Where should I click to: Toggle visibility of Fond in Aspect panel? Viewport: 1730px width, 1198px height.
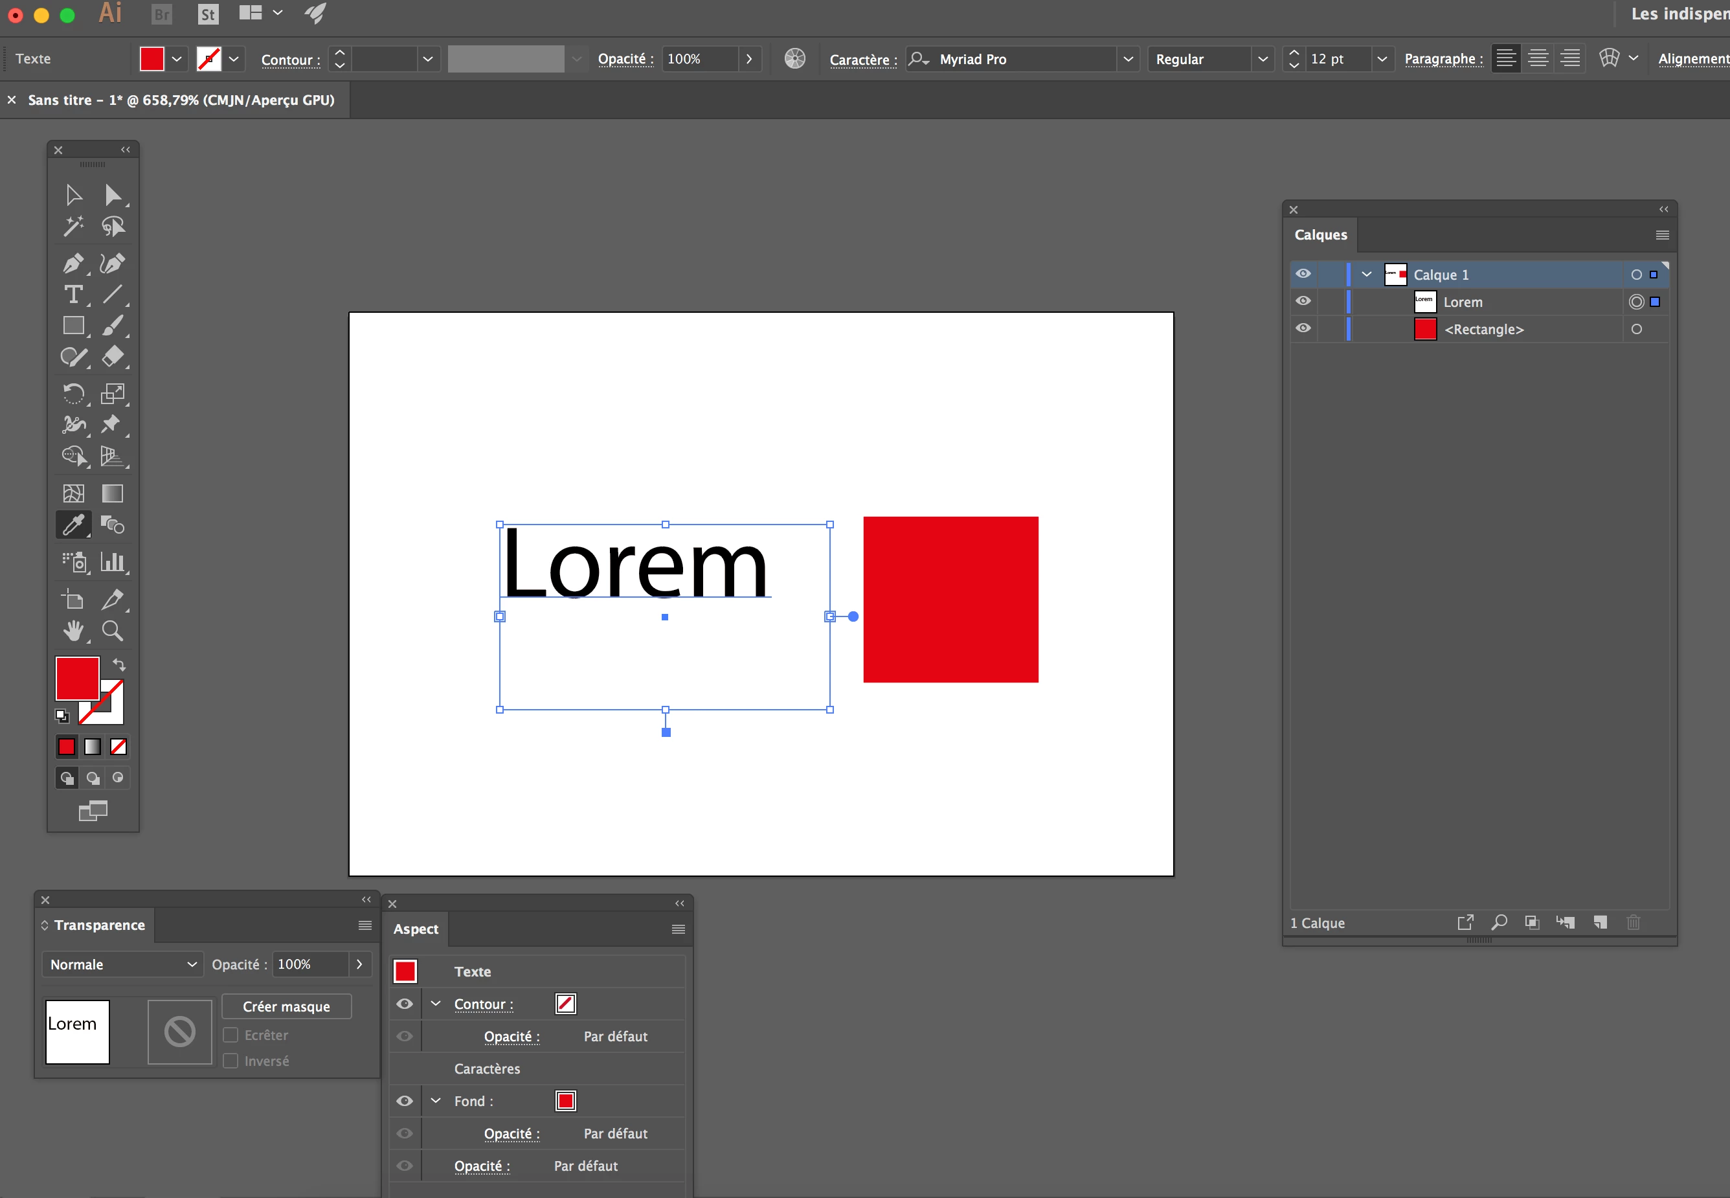(405, 1101)
